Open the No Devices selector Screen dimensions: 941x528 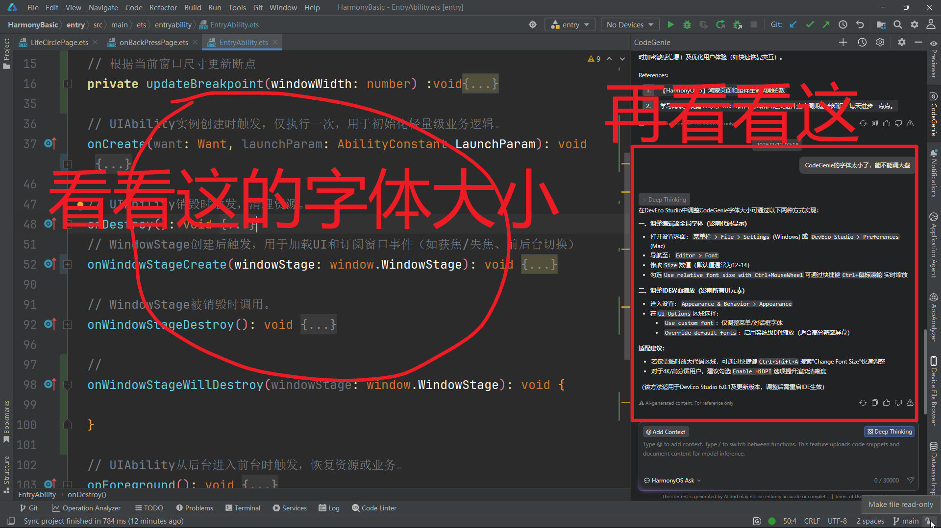click(x=629, y=24)
